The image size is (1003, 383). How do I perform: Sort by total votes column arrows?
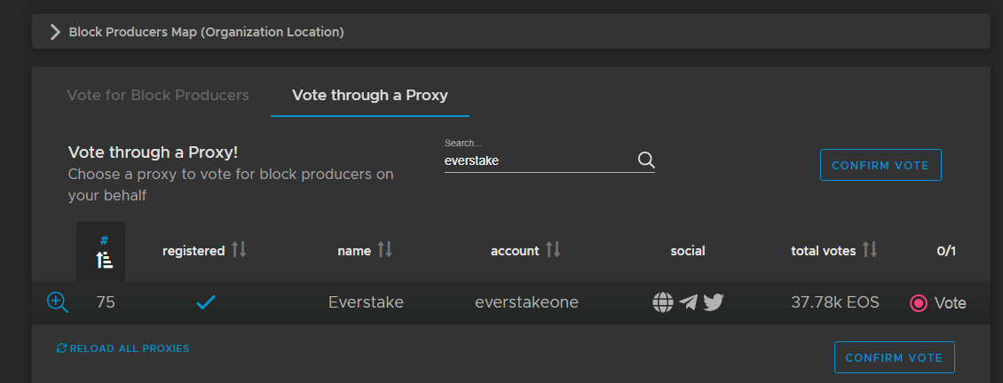pos(869,250)
